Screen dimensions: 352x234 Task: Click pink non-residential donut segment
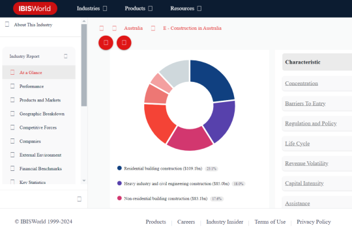coord(190,139)
